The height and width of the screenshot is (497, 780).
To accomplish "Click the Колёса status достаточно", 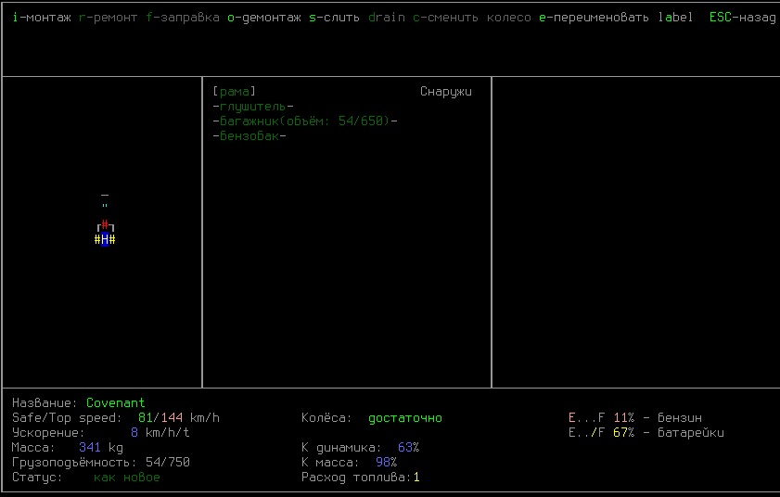I will pos(405,418).
